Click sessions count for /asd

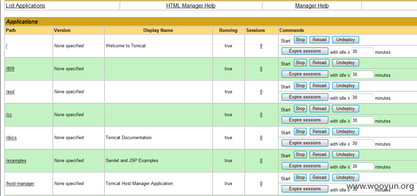coord(261,91)
